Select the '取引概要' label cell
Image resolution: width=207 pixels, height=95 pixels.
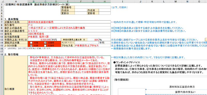(x=16, y=75)
